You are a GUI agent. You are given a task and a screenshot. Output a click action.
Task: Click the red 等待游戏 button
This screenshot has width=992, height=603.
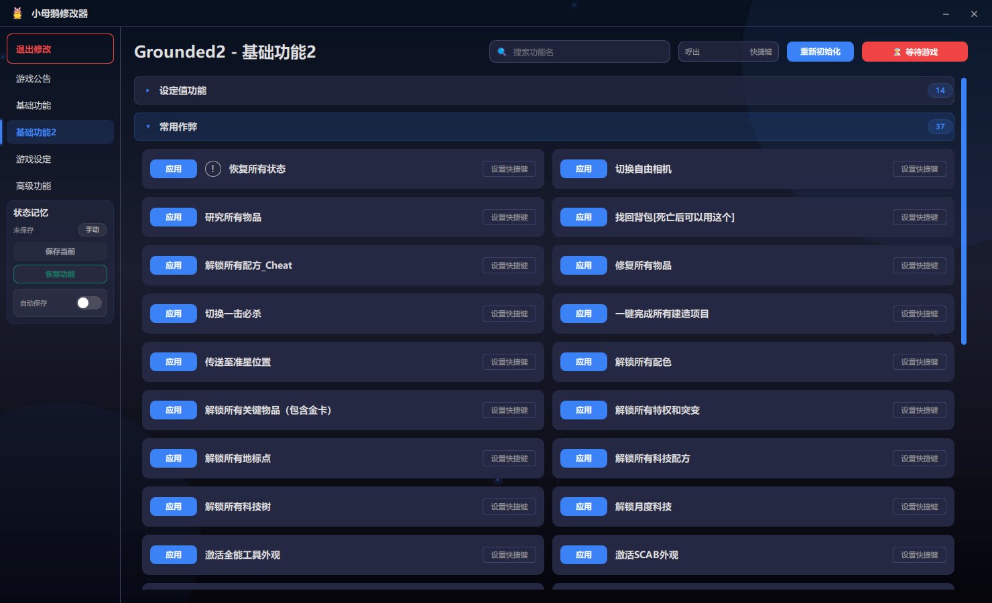[915, 52]
